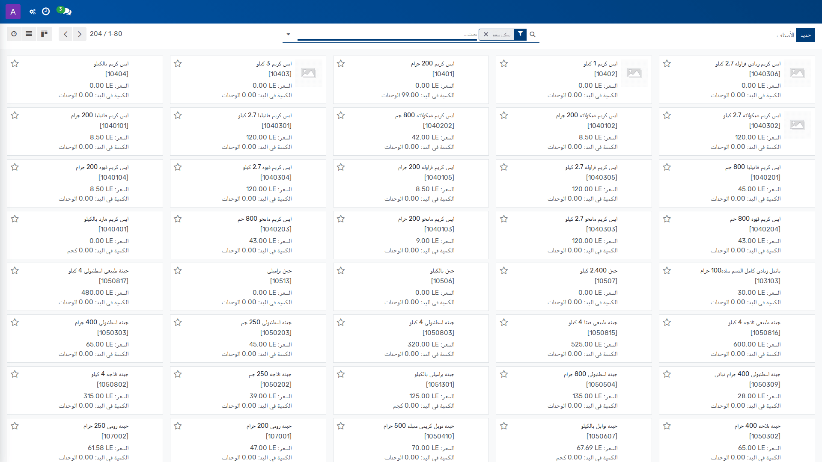Open the image placeholder of product [1040302]
This screenshot has height=462, width=822.
point(797,125)
